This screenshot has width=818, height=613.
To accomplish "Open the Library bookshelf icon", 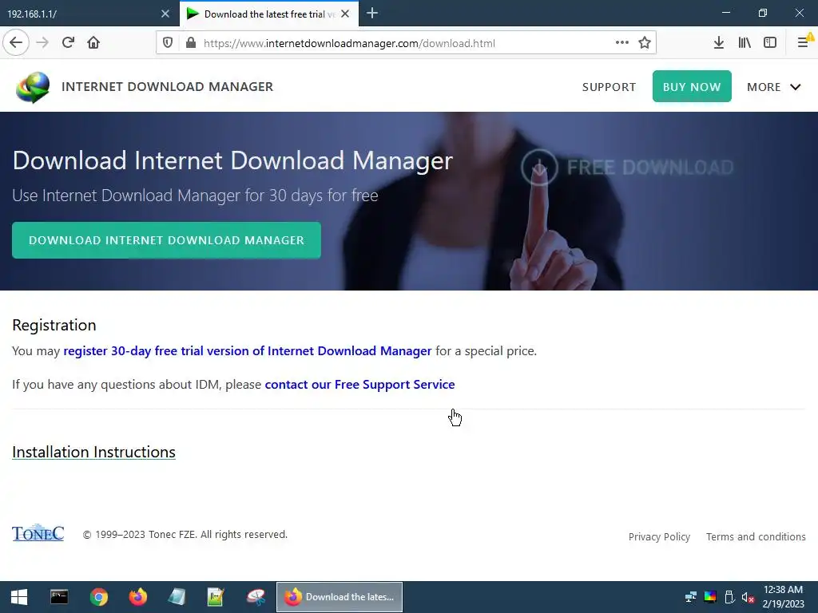I will pos(745,43).
